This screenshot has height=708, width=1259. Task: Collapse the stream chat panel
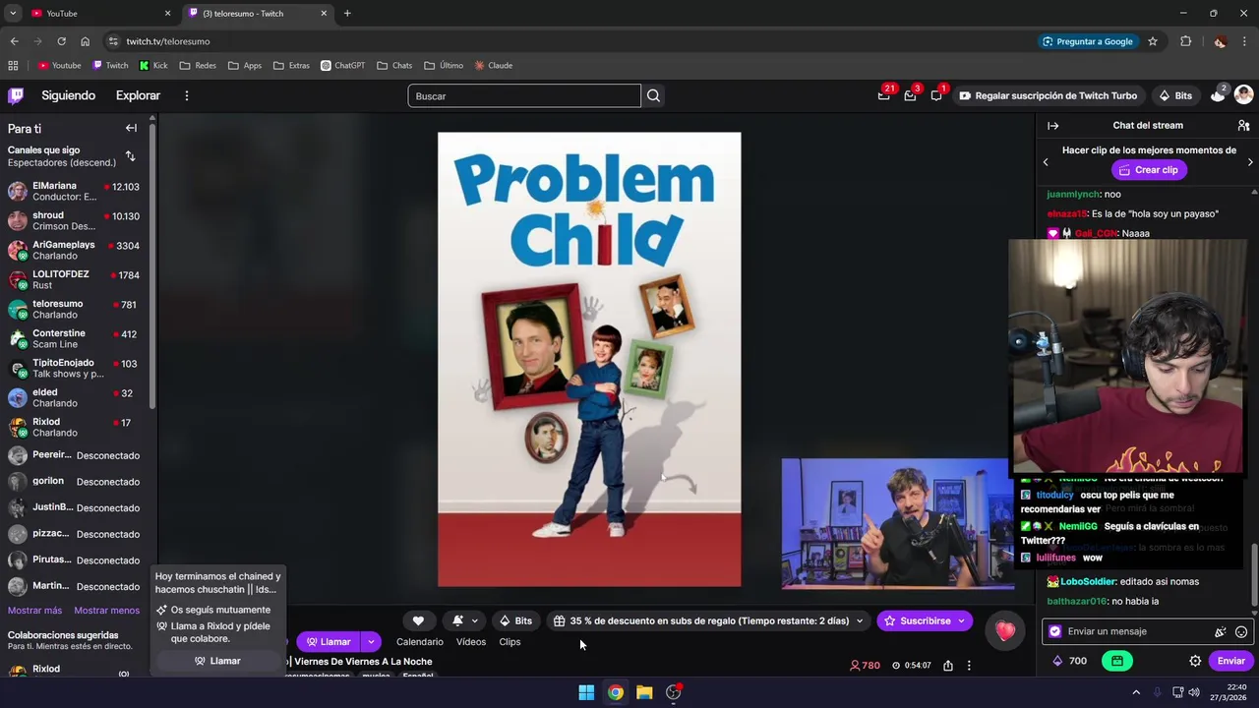pos(1052,126)
